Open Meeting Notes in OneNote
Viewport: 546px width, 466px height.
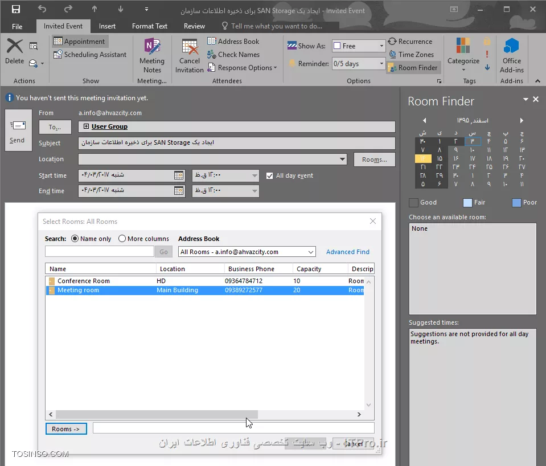coord(152,56)
